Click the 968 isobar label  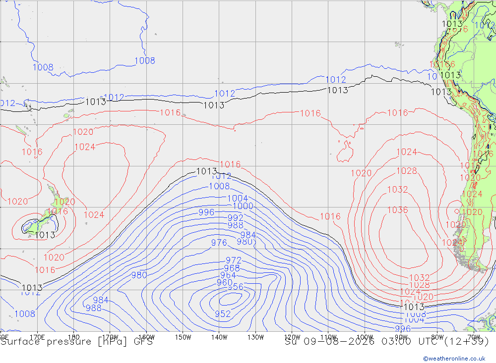tap(232, 268)
